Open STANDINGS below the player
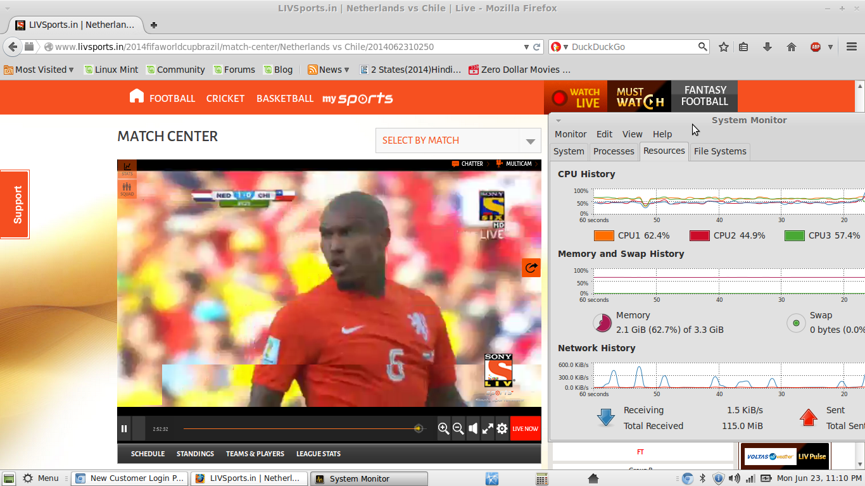This screenshot has height=486, width=865. 195,454
